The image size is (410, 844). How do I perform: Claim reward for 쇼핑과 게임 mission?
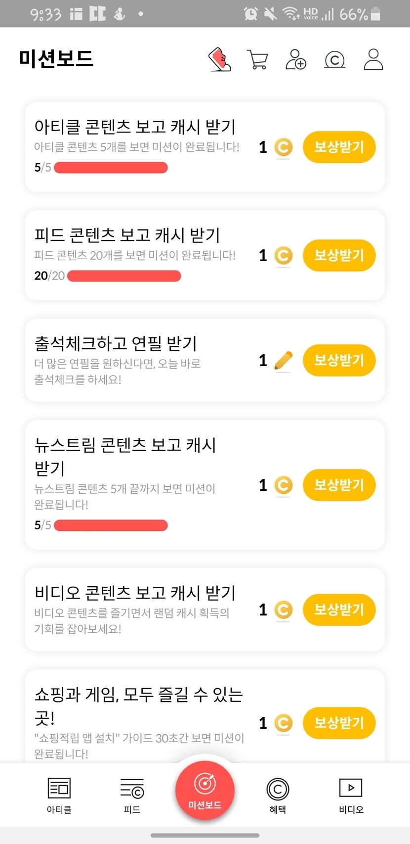coord(339,723)
